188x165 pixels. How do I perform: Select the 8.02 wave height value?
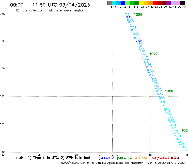point(134,30)
